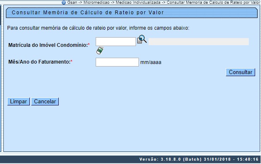Select the page title Consultar Memória de Cálculo

[88, 13]
